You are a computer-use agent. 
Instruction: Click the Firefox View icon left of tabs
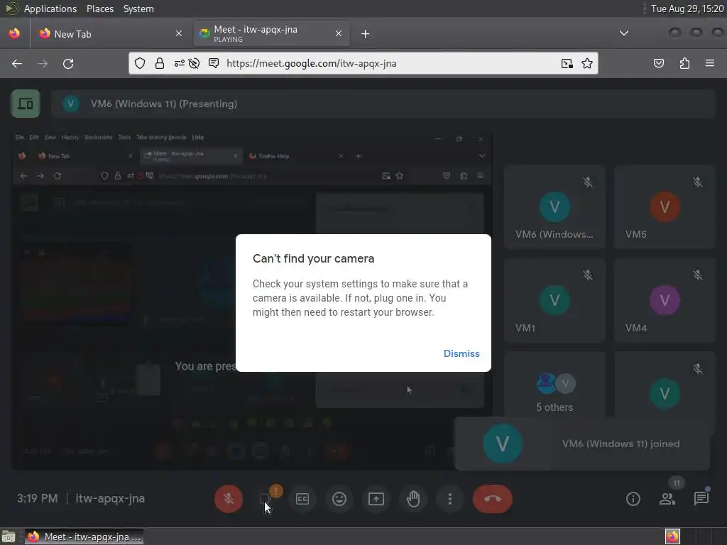14,33
